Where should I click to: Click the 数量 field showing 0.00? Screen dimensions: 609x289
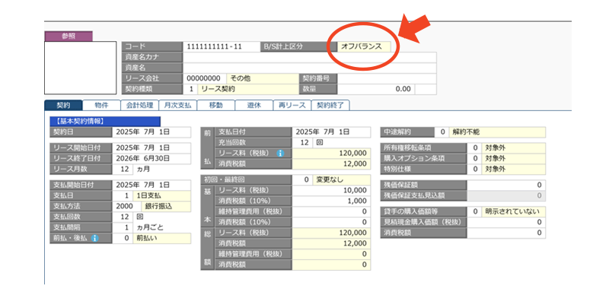click(375, 89)
